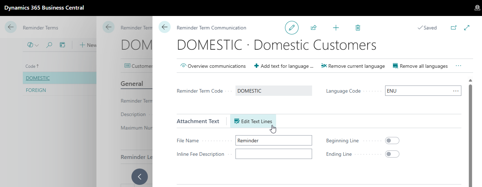
Task: Click the Inline Fee Description field
Action: pyautogui.click(x=273, y=154)
